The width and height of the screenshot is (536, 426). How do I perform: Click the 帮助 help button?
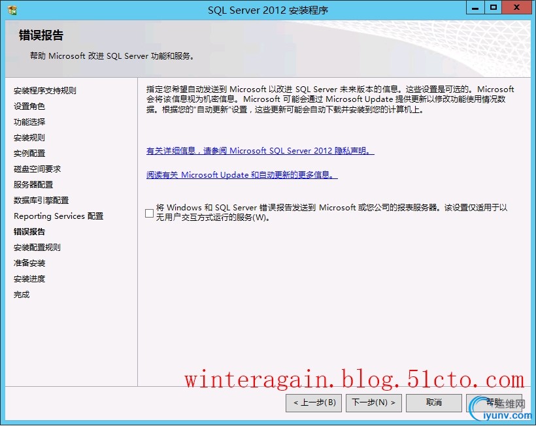point(494,402)
